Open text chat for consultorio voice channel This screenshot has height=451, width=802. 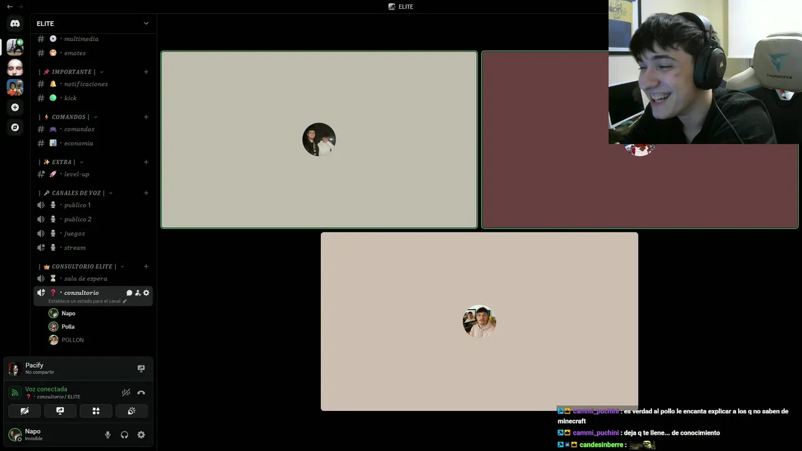129,293
